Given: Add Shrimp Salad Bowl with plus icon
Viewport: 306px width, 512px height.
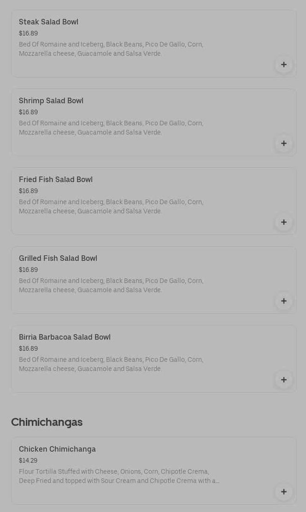Looking at the screenshot, I should click(x=284, y=143).
